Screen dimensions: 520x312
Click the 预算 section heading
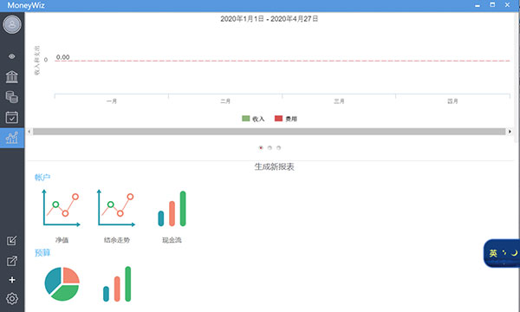click(42, 253)
